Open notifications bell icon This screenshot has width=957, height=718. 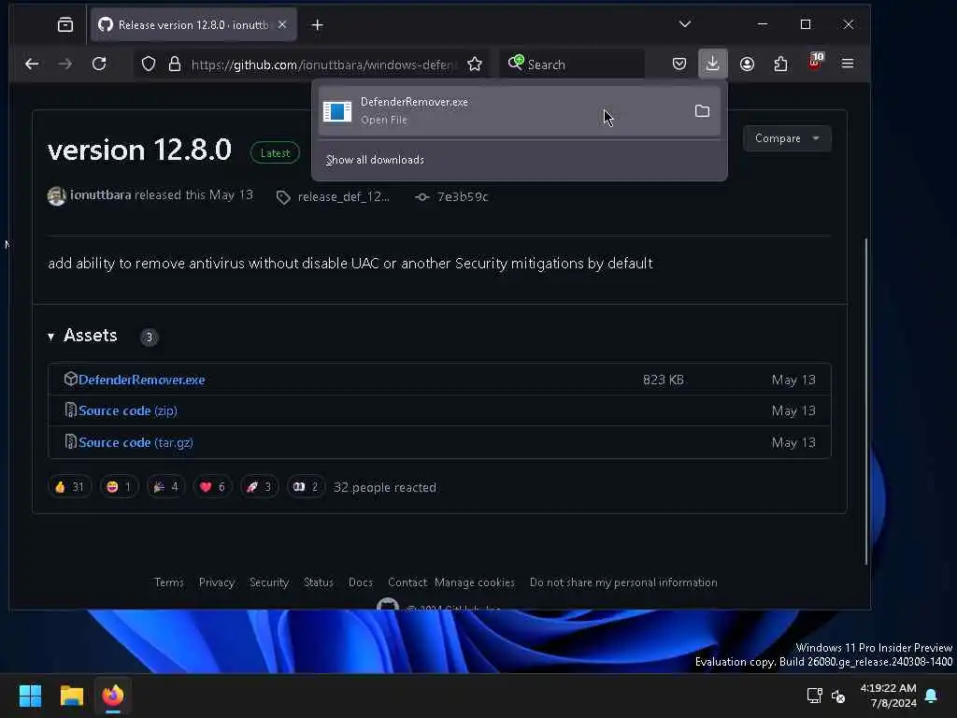point(932,696)
